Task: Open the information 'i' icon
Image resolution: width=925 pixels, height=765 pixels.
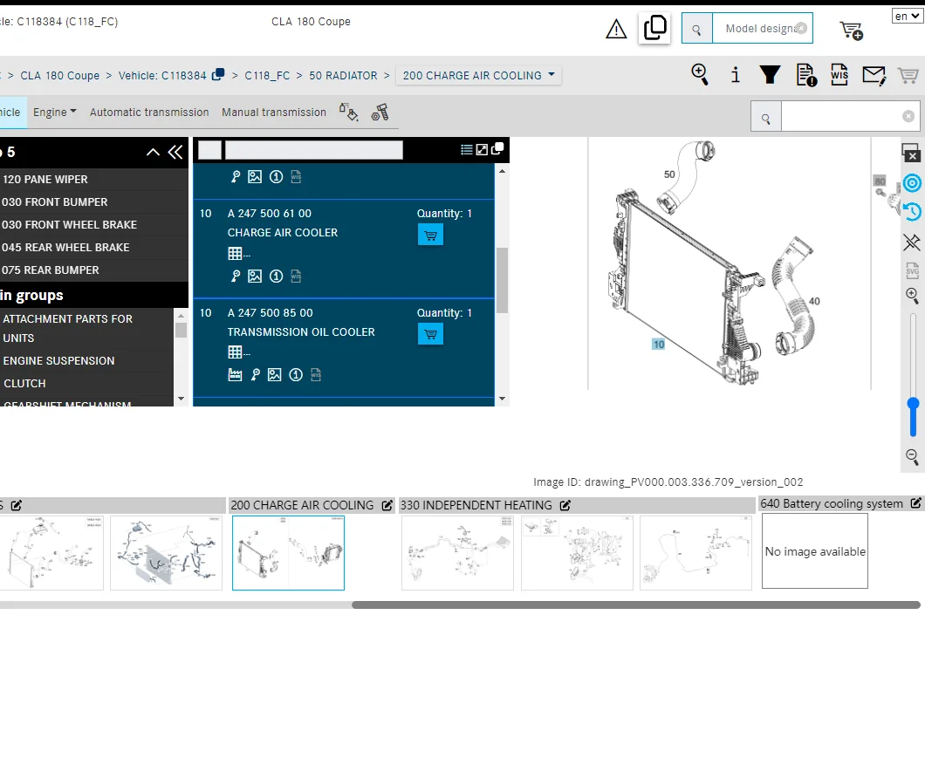Action: tap(735, 75)
